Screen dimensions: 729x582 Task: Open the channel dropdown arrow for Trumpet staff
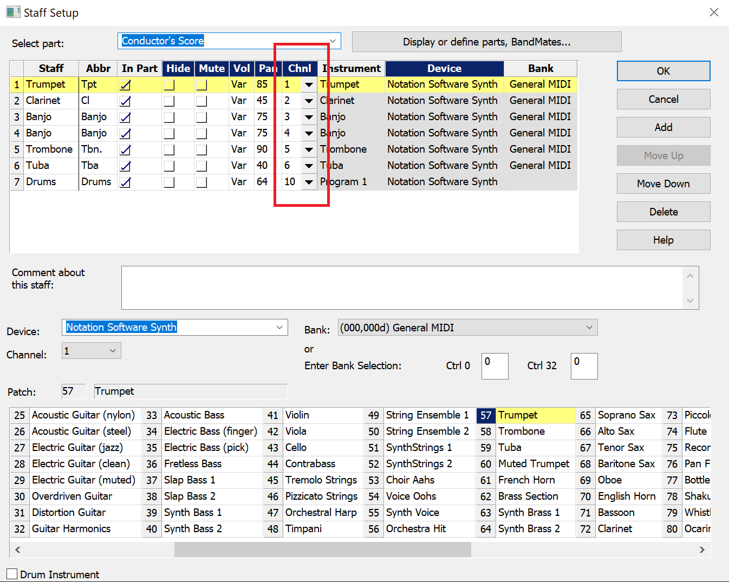point(309,84)
